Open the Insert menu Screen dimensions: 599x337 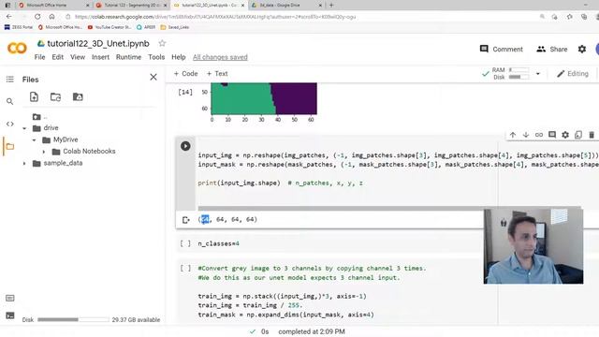[100, 57]
